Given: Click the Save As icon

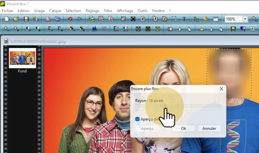Looking at the screenshot, I should 35,19.
